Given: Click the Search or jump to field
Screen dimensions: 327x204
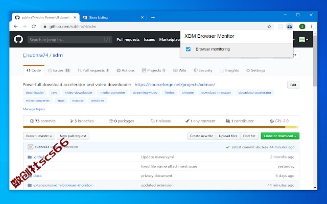Looking at the screenshot, I should [69, 40].
